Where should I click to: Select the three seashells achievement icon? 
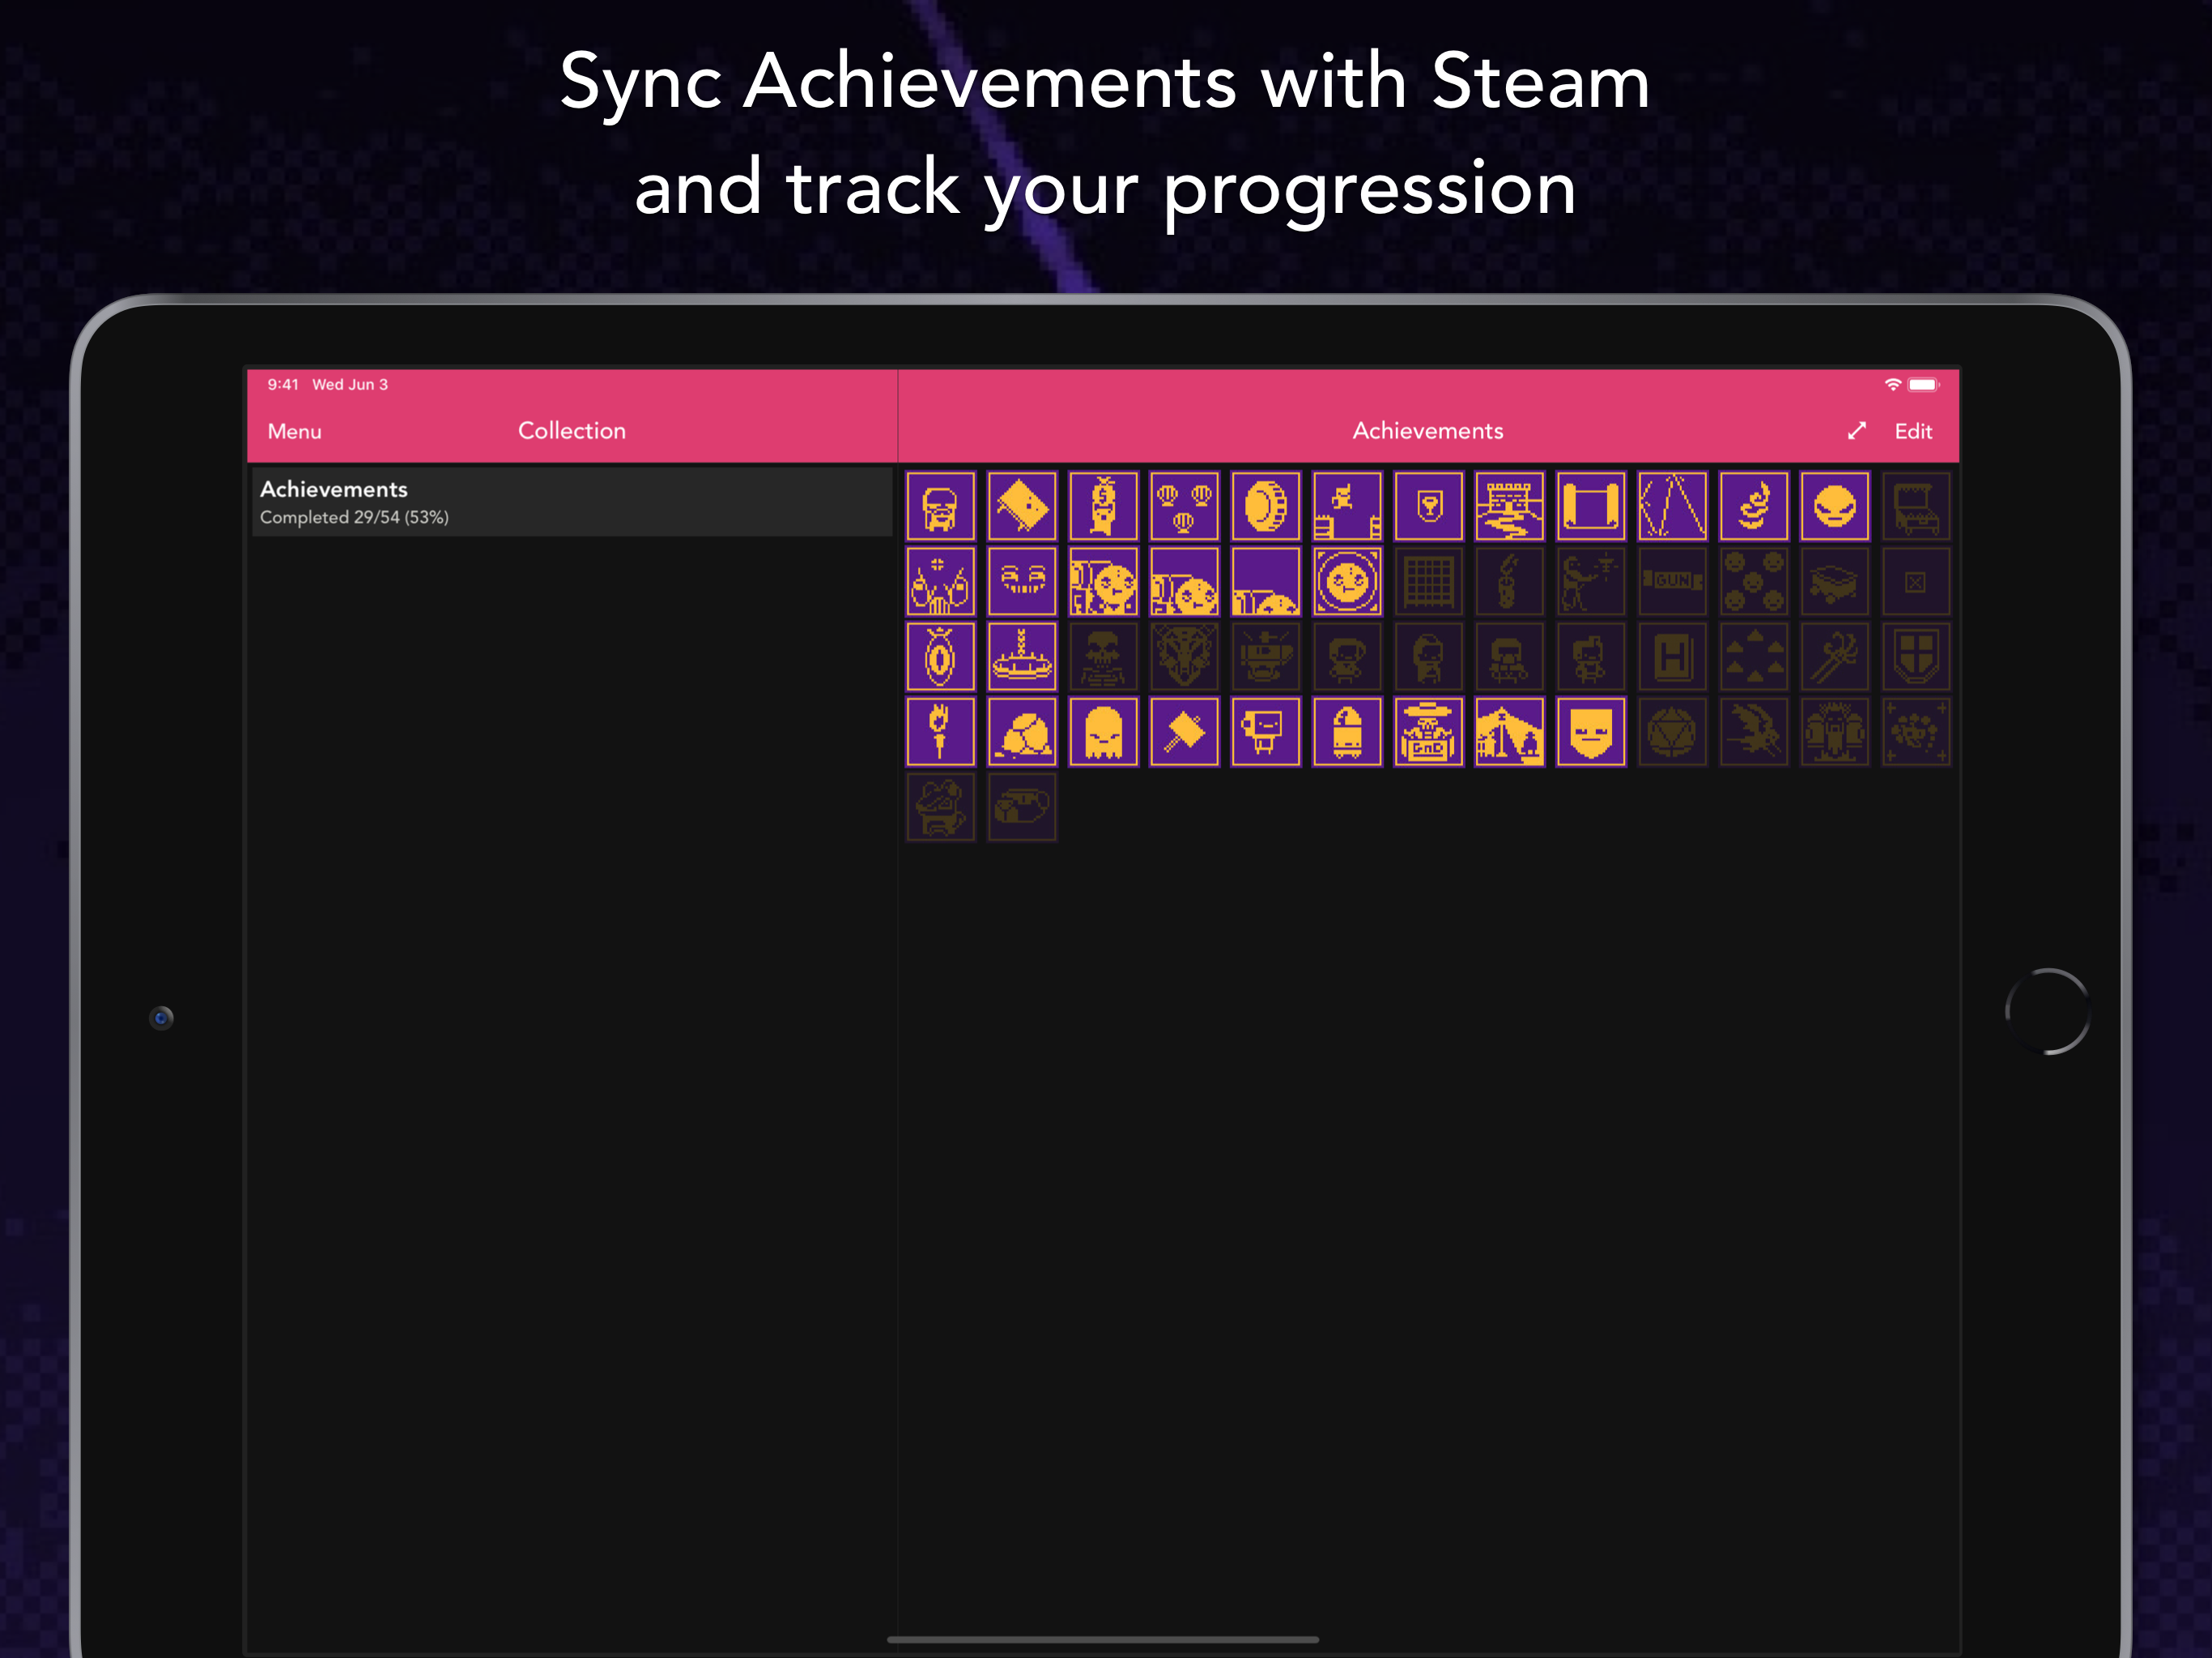click(x=1184, y=506)
